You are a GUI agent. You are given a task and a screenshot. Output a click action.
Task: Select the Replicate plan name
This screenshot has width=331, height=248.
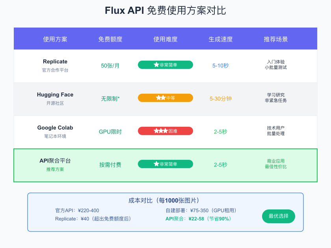click(x=55, y=61)
